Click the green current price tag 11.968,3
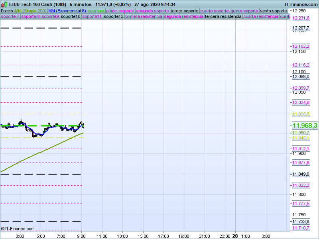Image resolution: width=319 pixels, height=239 pixels. click(x=305, y=125)
